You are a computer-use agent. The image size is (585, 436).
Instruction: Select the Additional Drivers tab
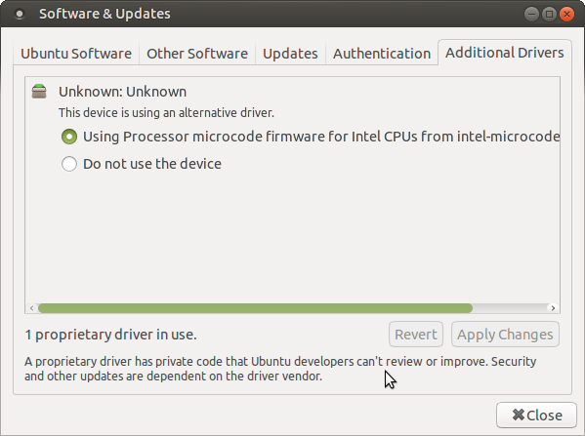[504, 53]
